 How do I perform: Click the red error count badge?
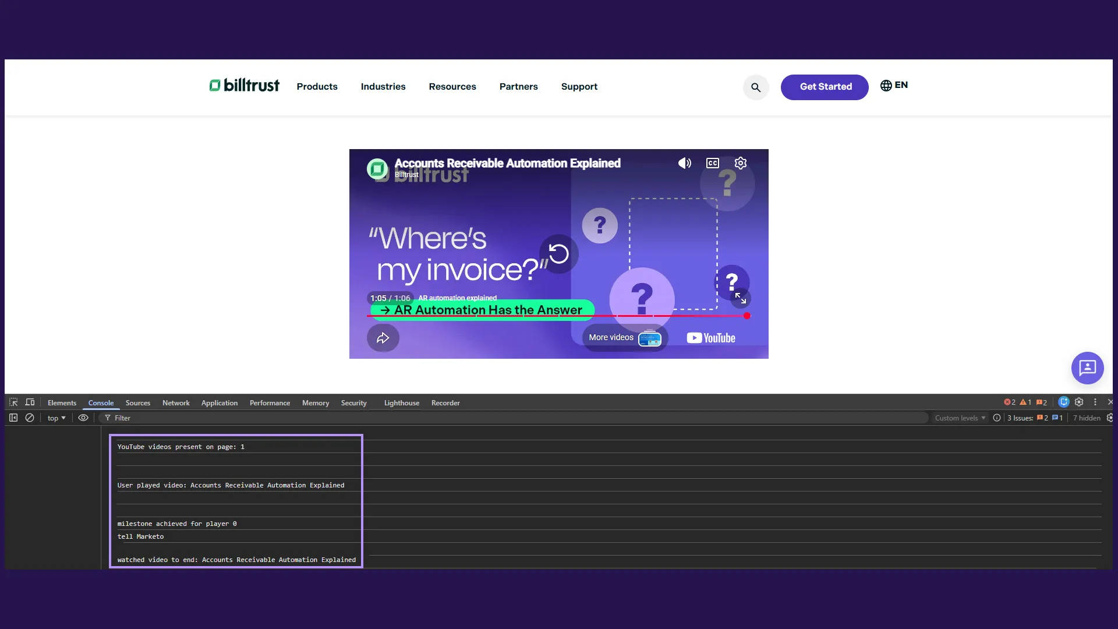[1010, 402]
